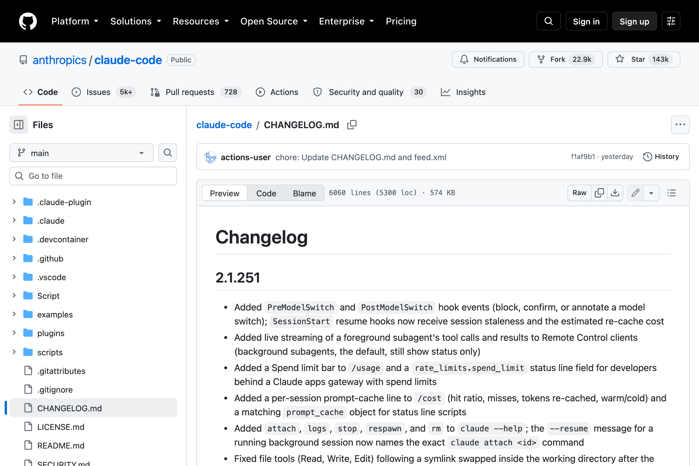699x466 pixels.
Task: Expand the .claude folder
Action: coord(14,220)
